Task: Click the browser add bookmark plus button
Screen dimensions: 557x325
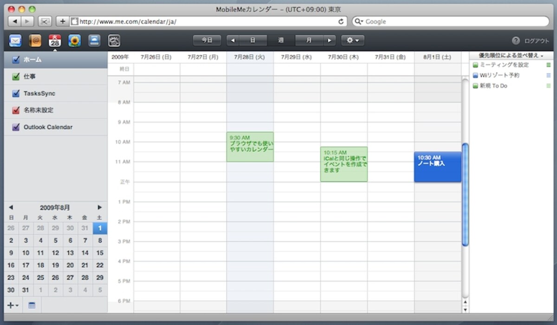Action: [x=63, y=21]
